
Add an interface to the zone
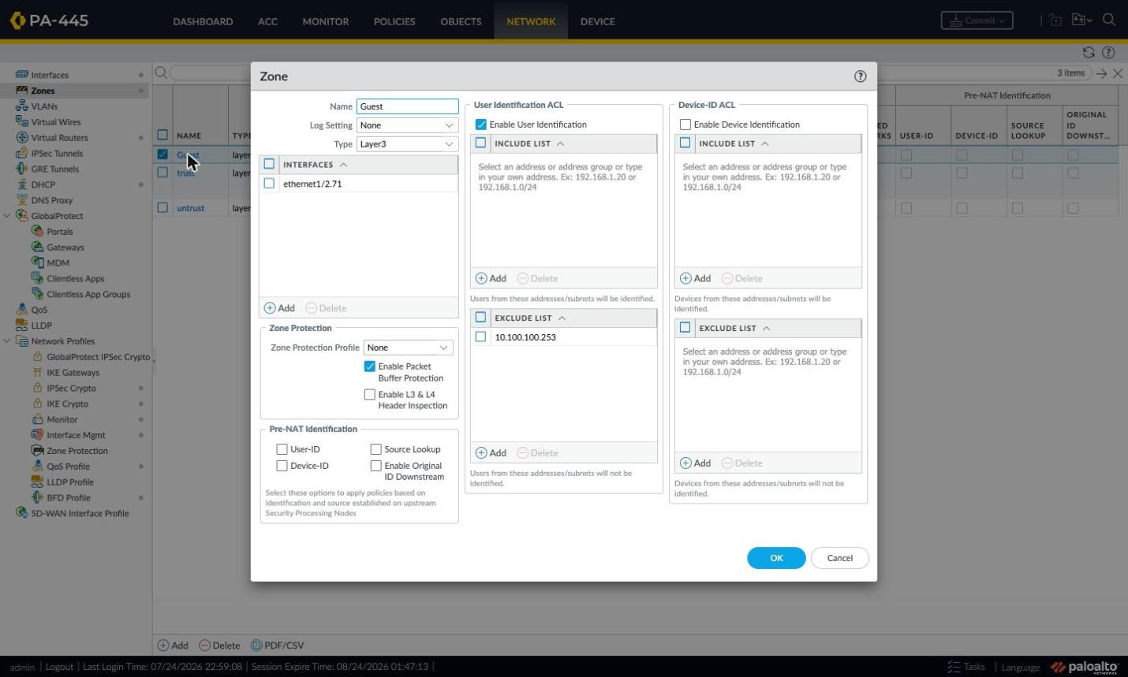coord(279,308)
